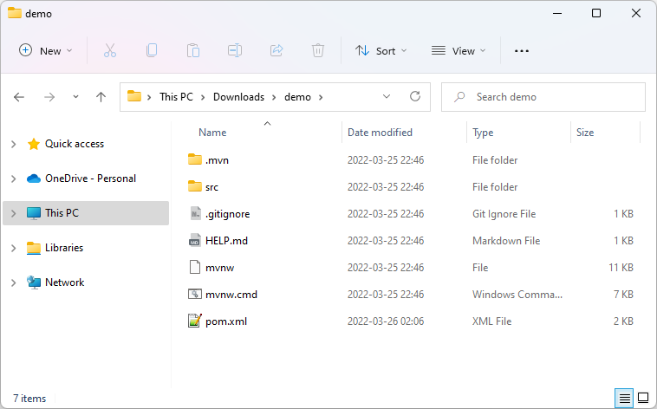657x409 pixels.
Task: Open the address bar history dropdown
Action: tap(387, 97)
